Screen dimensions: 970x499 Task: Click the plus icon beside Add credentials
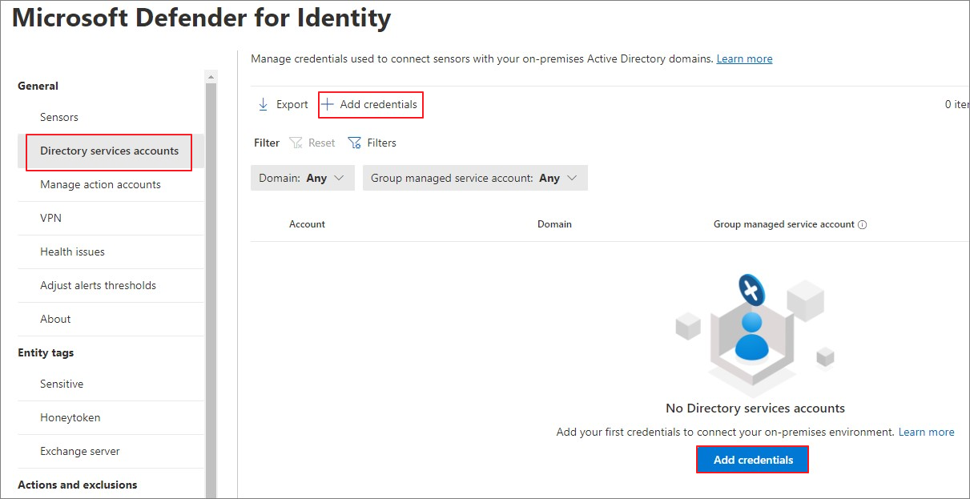(x=328, y=104)
